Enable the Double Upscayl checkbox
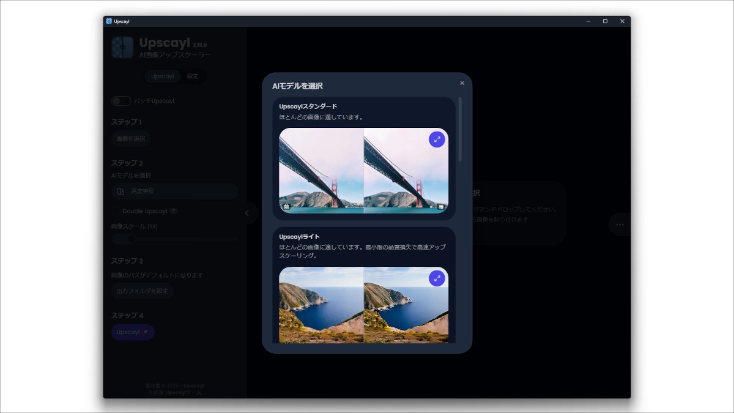The width and height of the screenshot is (734, 413). click(116, 211)
